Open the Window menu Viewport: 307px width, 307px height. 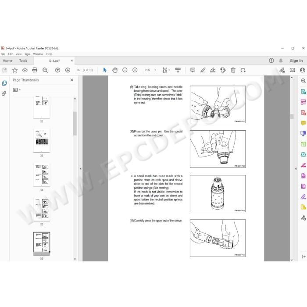click(x=38, y=54)
